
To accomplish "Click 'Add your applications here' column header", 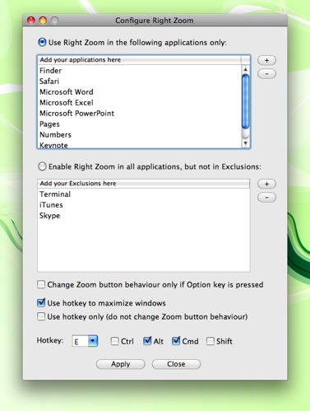I will 140,60.
